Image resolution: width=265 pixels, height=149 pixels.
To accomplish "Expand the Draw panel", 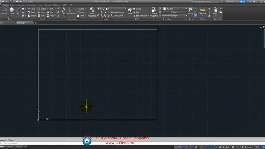I will (x=11, y=19).
